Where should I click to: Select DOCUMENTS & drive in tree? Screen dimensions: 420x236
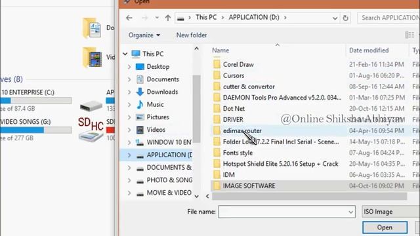(169, 168)
